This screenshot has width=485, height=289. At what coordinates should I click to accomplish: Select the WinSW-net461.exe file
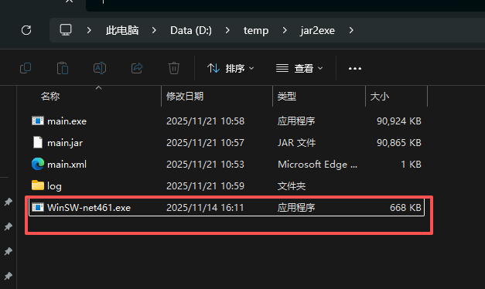227,207
